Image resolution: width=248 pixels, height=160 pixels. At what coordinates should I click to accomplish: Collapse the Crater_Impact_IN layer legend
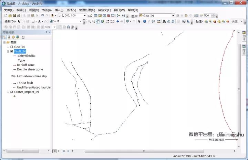(x=8, y=92)
